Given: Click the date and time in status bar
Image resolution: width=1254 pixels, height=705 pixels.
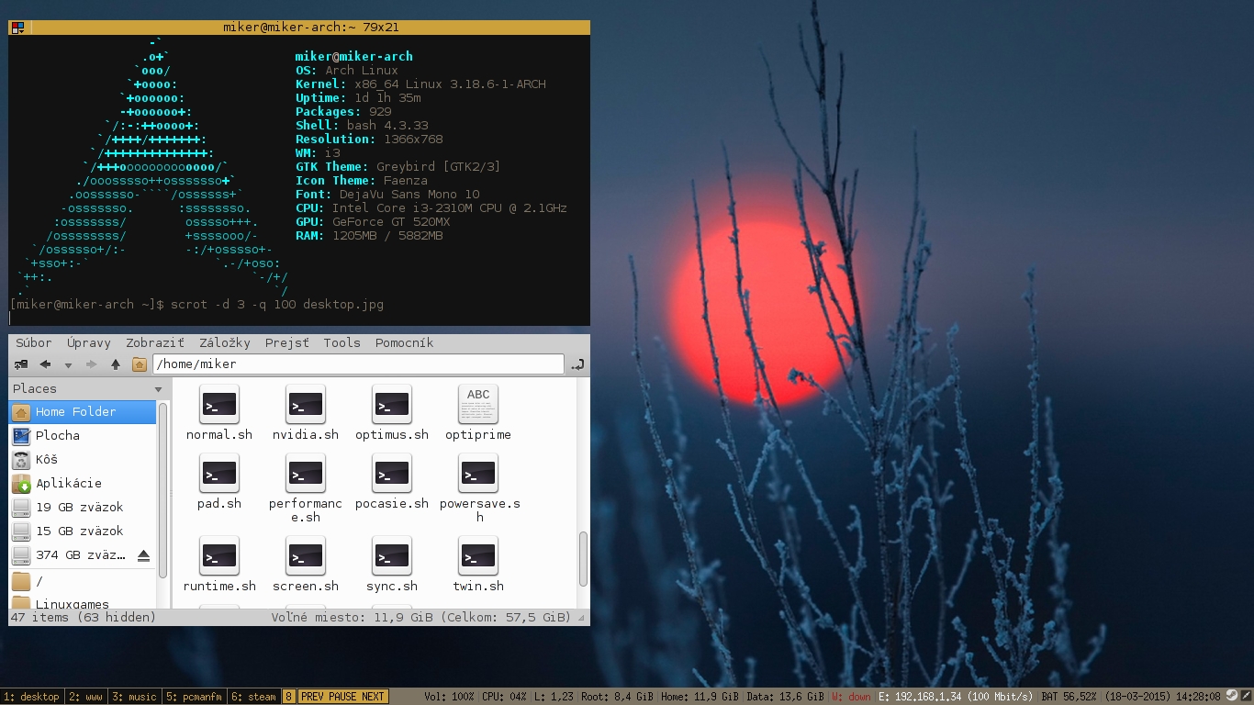Looking at the screenshot, I should [x=1163, y=697].
